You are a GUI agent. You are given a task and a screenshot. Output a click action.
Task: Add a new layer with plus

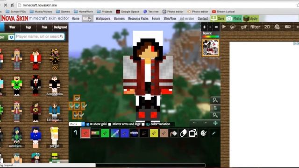coord(205,27)
